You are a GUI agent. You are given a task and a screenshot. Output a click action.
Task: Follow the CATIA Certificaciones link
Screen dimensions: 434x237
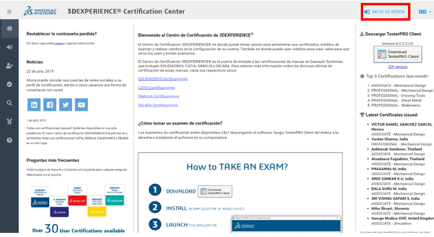(x=156, y=88)
